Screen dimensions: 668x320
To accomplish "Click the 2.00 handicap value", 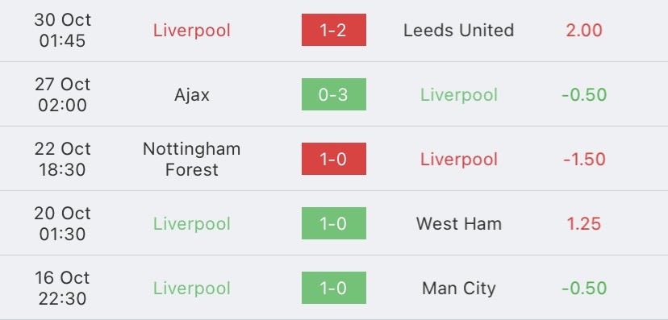I will pyautogui.click(x=583, y=30).
